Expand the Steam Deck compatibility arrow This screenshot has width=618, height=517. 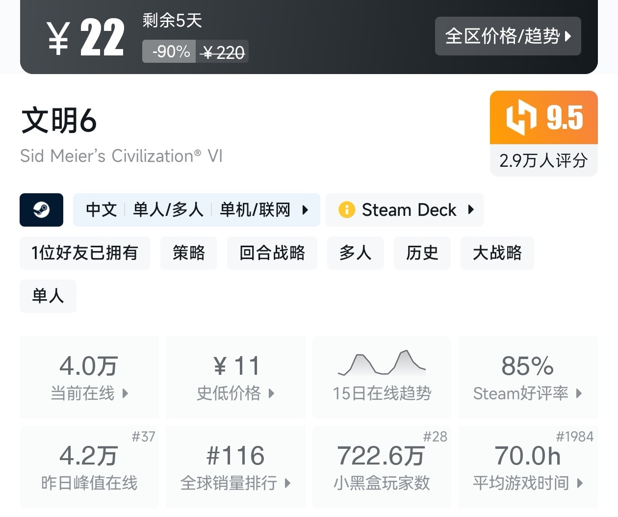tap(471, 210)
